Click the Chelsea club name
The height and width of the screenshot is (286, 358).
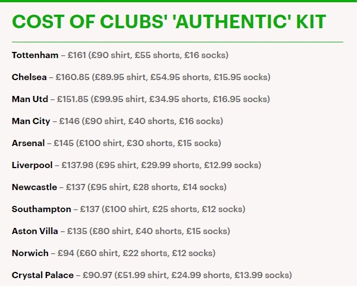(x=29, y=77)
